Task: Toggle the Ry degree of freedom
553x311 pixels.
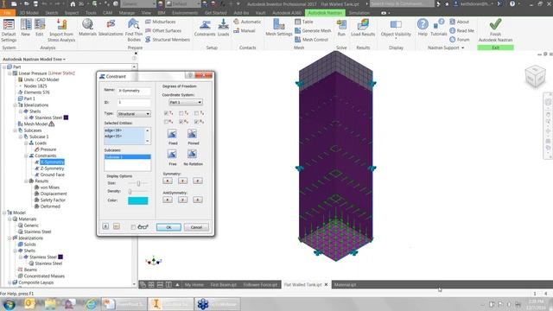Action: [x=181, y=122]
